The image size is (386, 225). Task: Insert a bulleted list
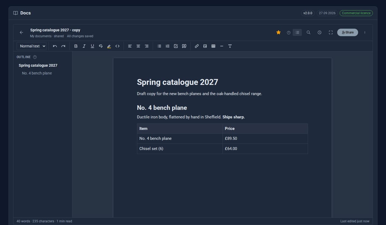159,46
